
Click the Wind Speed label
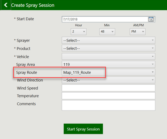coord(27,88)
